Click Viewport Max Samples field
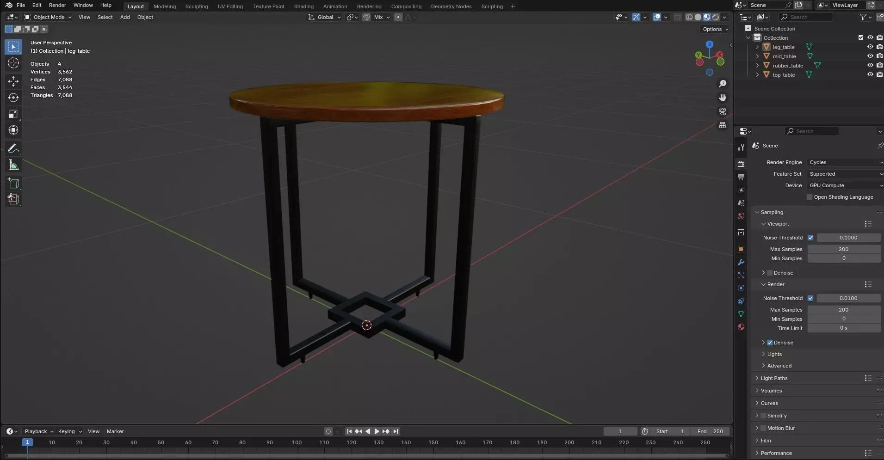The height and width of the screenshot is (460, 884). (x=844, y=249)
